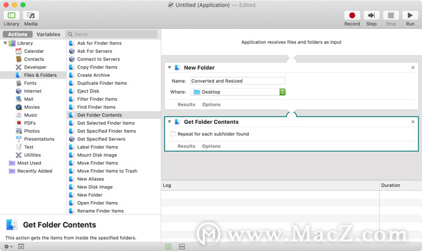Open Options in Get Folder Contents

coord(211,146)
